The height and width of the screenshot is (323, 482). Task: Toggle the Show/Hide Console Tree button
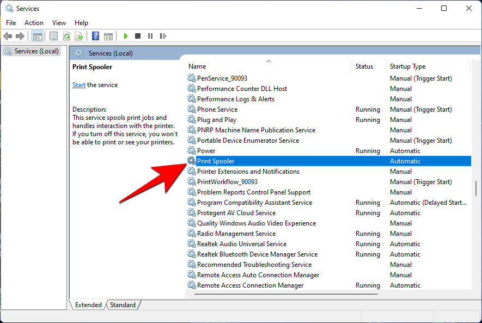pyautogui.click(x=38, y=36)
